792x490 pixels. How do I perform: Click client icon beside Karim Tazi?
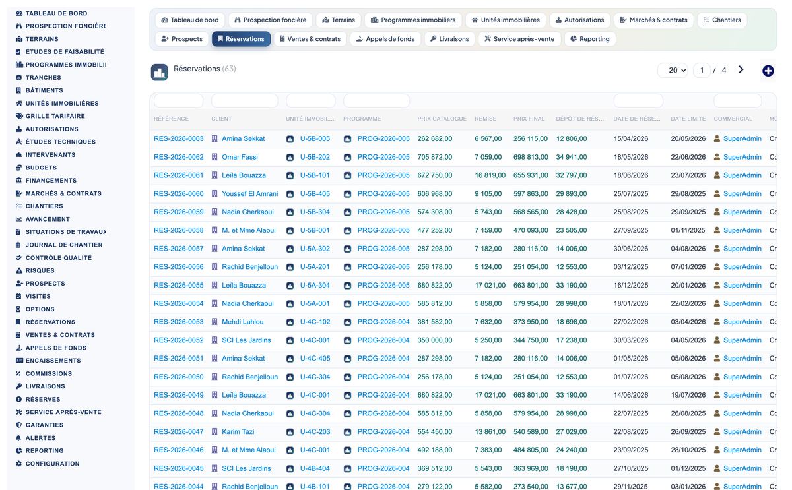pos(214,432)
